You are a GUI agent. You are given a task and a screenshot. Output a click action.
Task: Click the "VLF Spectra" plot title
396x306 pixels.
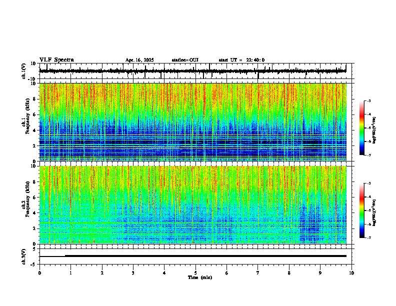click(x=56, y=60)
